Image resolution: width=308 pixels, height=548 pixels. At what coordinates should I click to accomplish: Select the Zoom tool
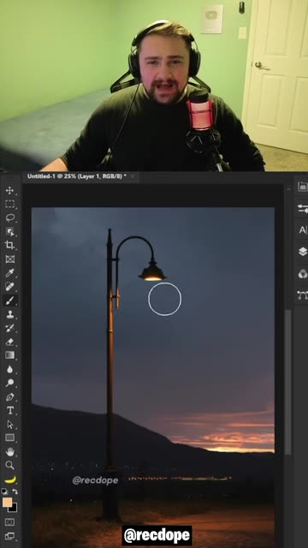point(9,465)
